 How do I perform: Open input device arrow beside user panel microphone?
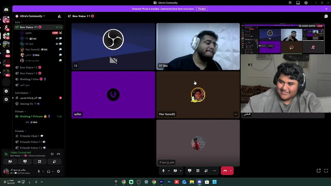tap(43, 171)
